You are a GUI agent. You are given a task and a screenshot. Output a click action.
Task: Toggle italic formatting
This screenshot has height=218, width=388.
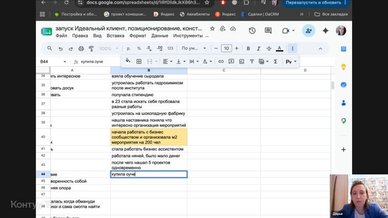coord(259,48)
